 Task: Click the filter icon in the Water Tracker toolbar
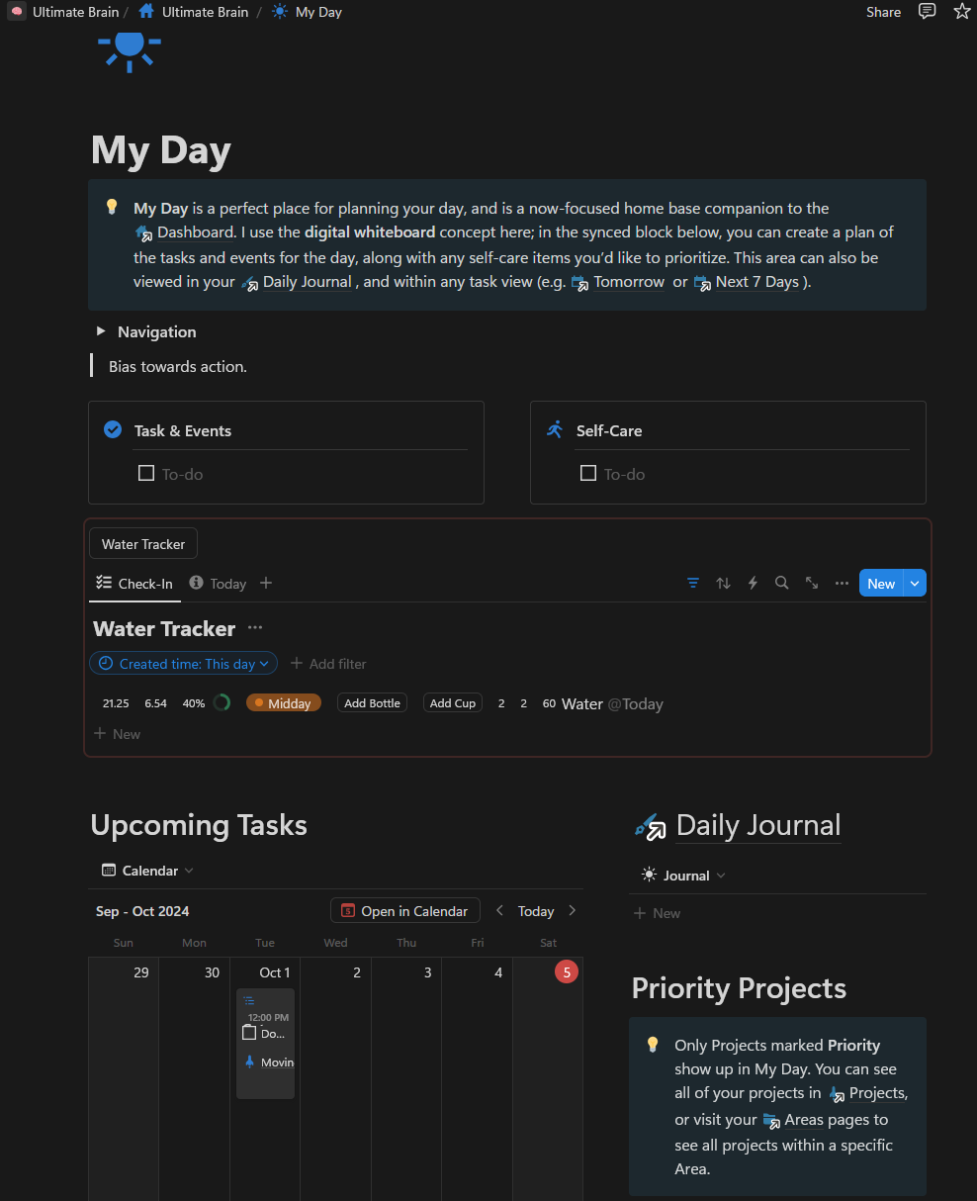pos(693,584)
